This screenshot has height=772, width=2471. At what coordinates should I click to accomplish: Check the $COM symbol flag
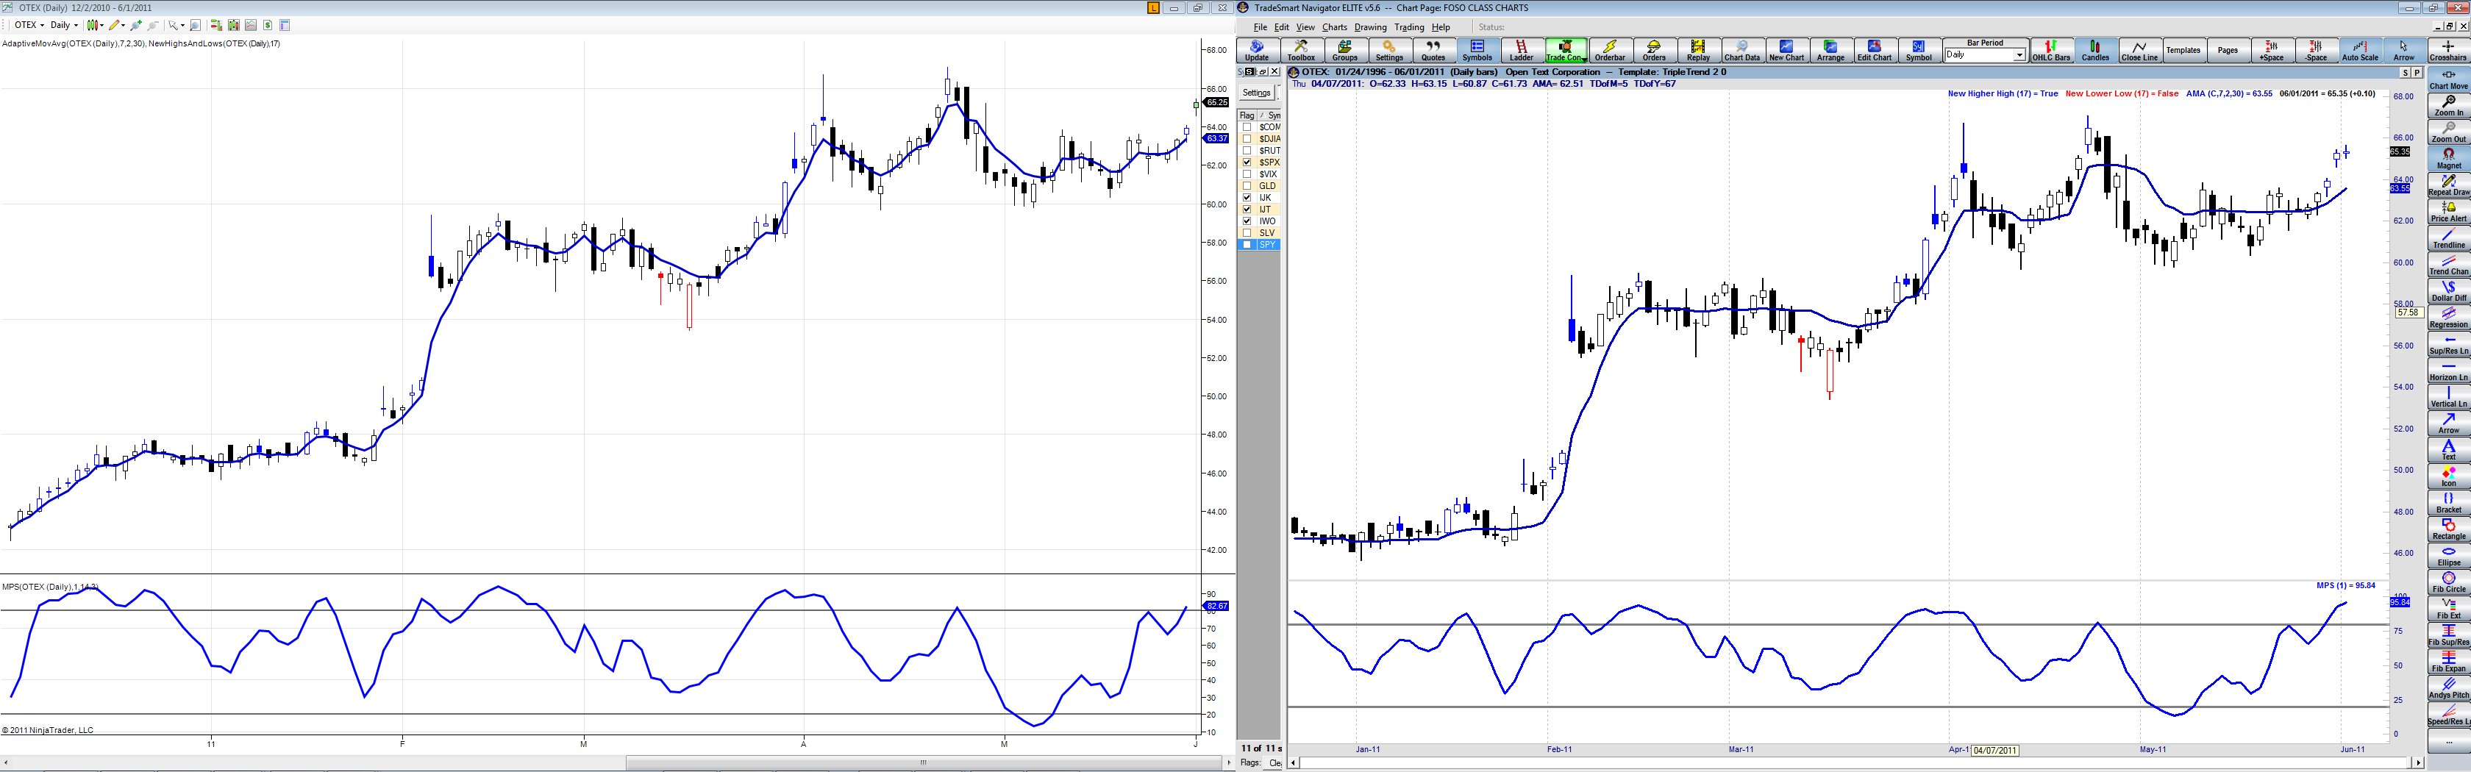[x=1247, y=127]
